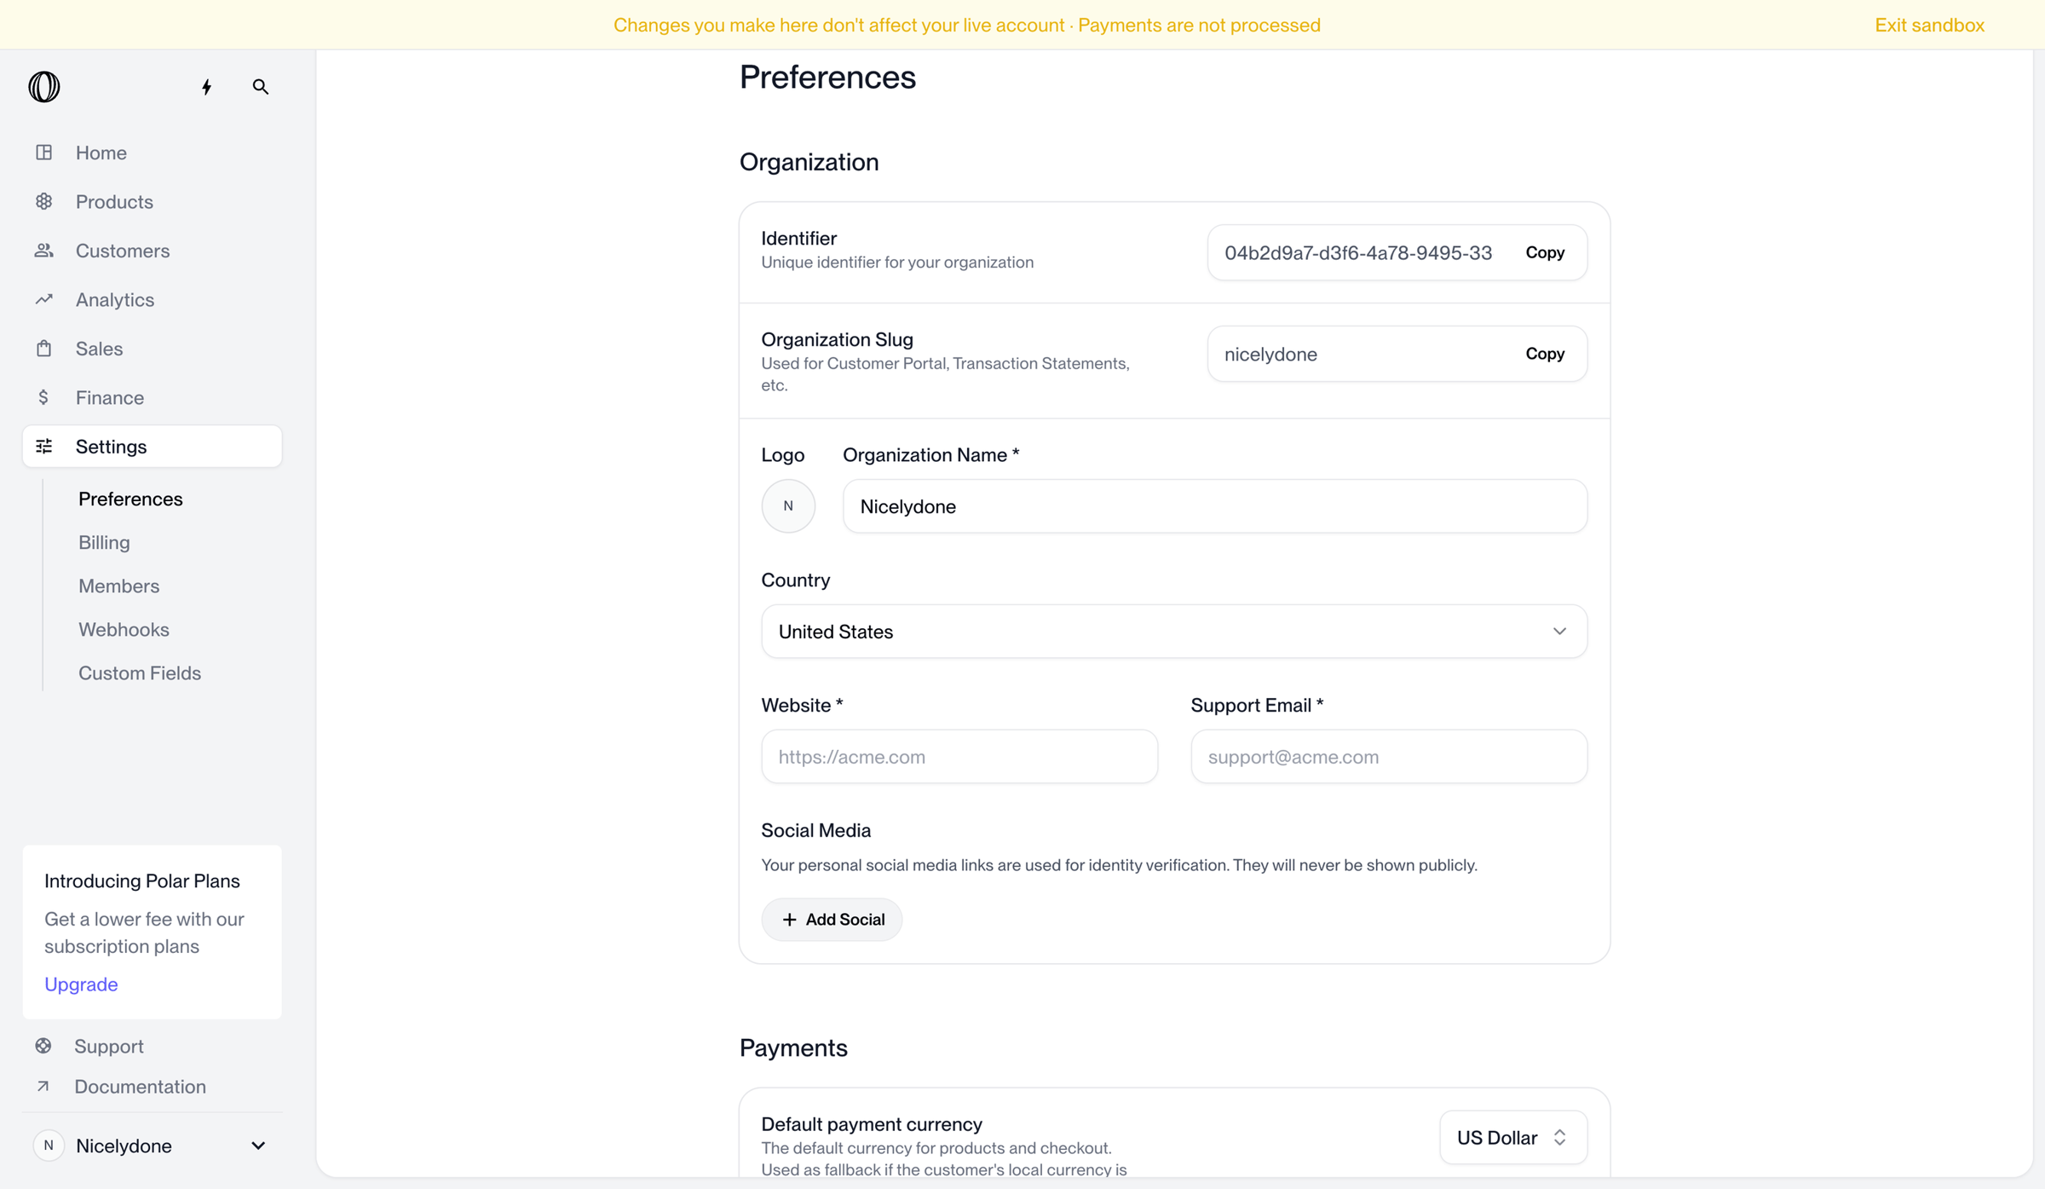Click the Settings sliders icon

coord(44,447)
